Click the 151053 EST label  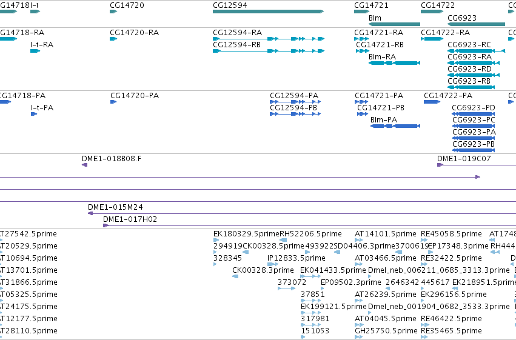coord(315,330)
